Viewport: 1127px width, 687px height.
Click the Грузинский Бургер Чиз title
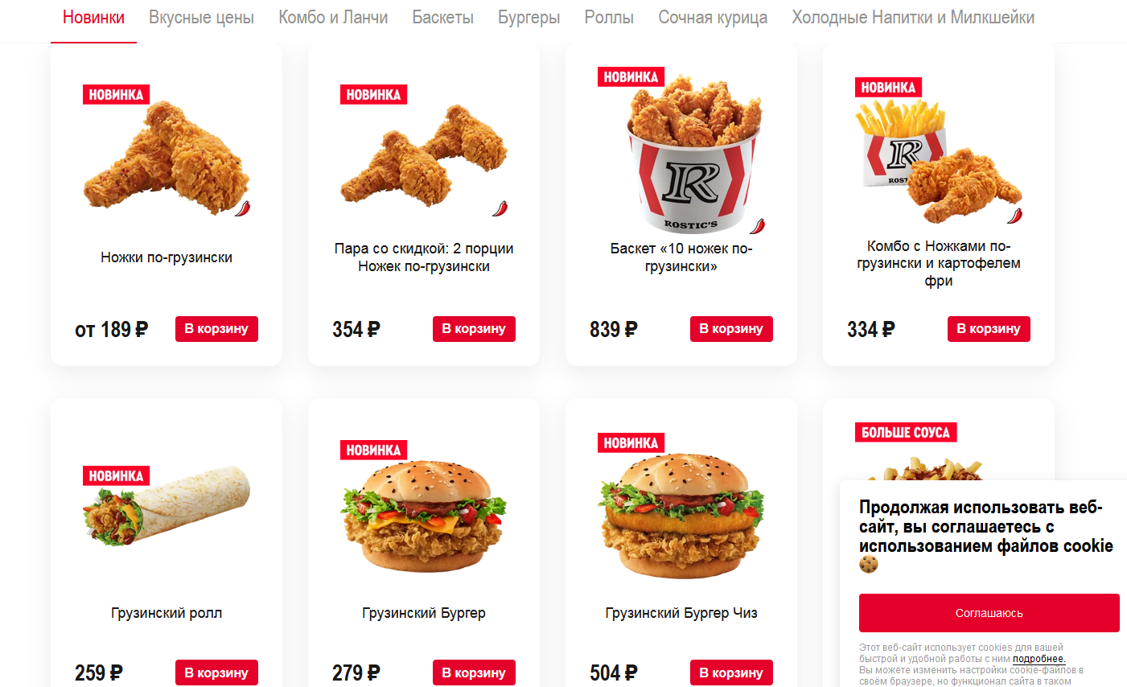pyautogui.click(x=681, y=613)
